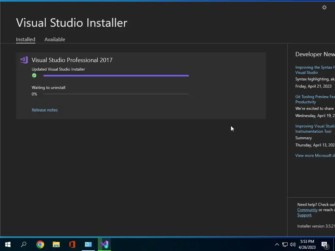Viewport: 335px width, 251px height.
Task: Click the Developer News heading
Action: point(315,54)
